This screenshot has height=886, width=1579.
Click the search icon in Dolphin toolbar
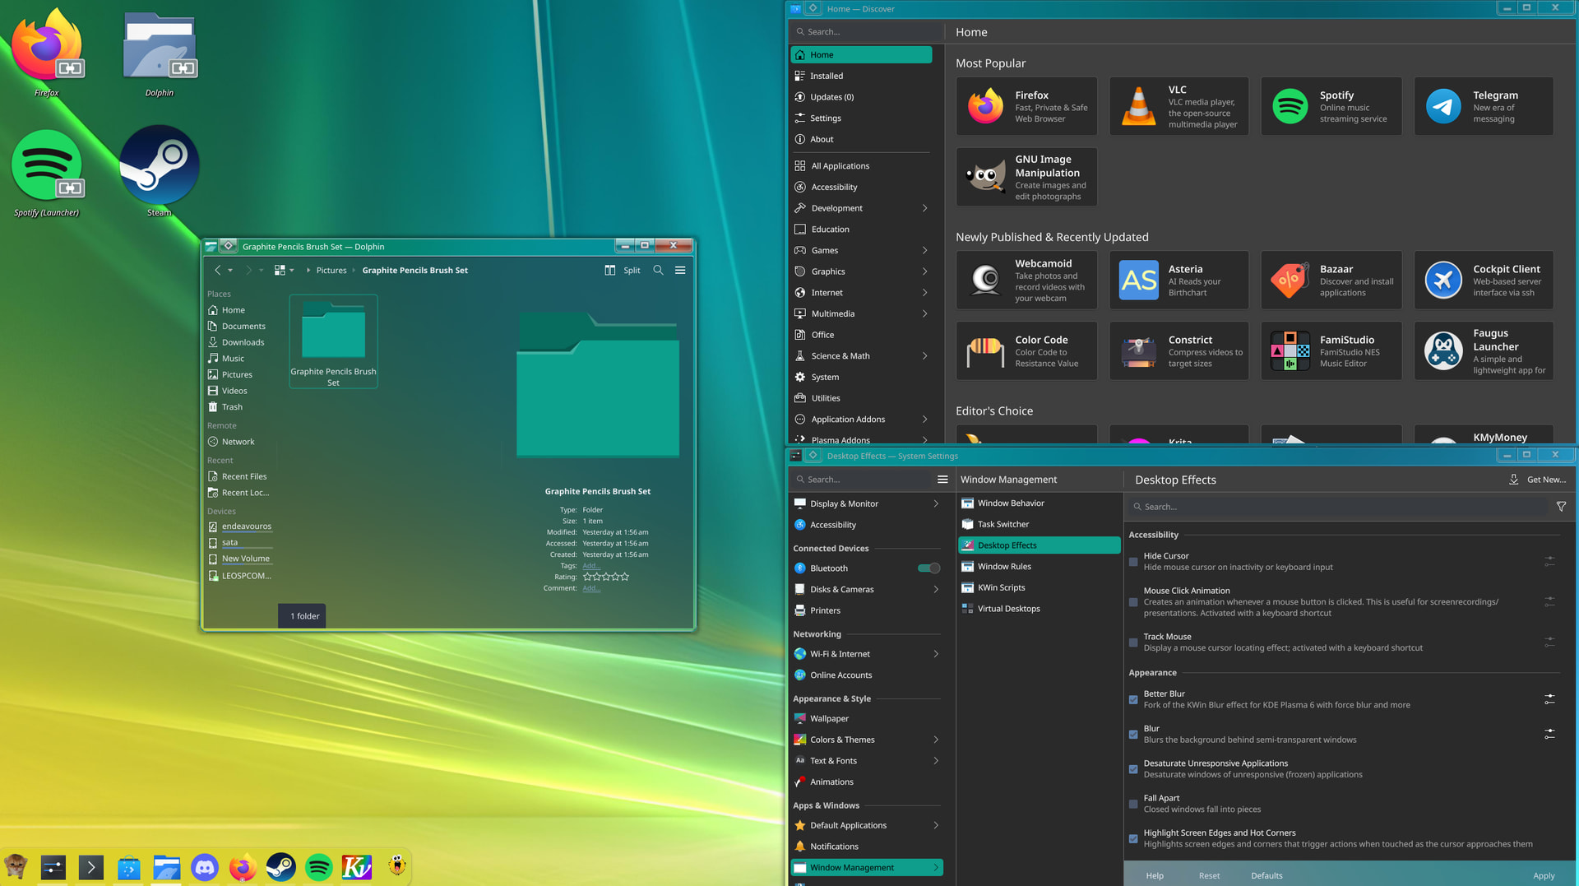point(658,270)
